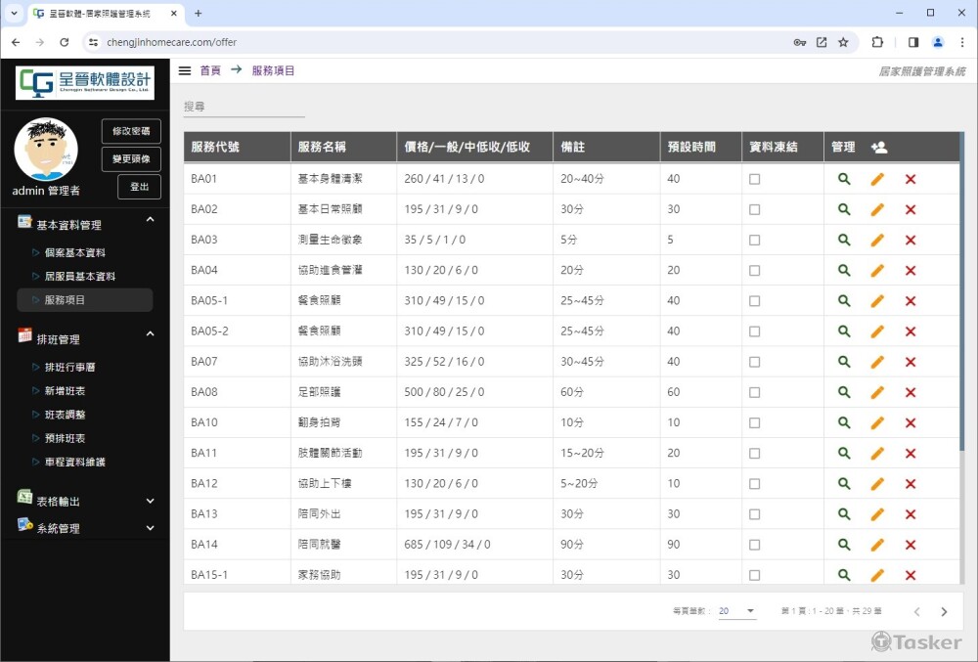Check the freeze box for BA08
Screen dimensions: 978x662
[754, 392]
